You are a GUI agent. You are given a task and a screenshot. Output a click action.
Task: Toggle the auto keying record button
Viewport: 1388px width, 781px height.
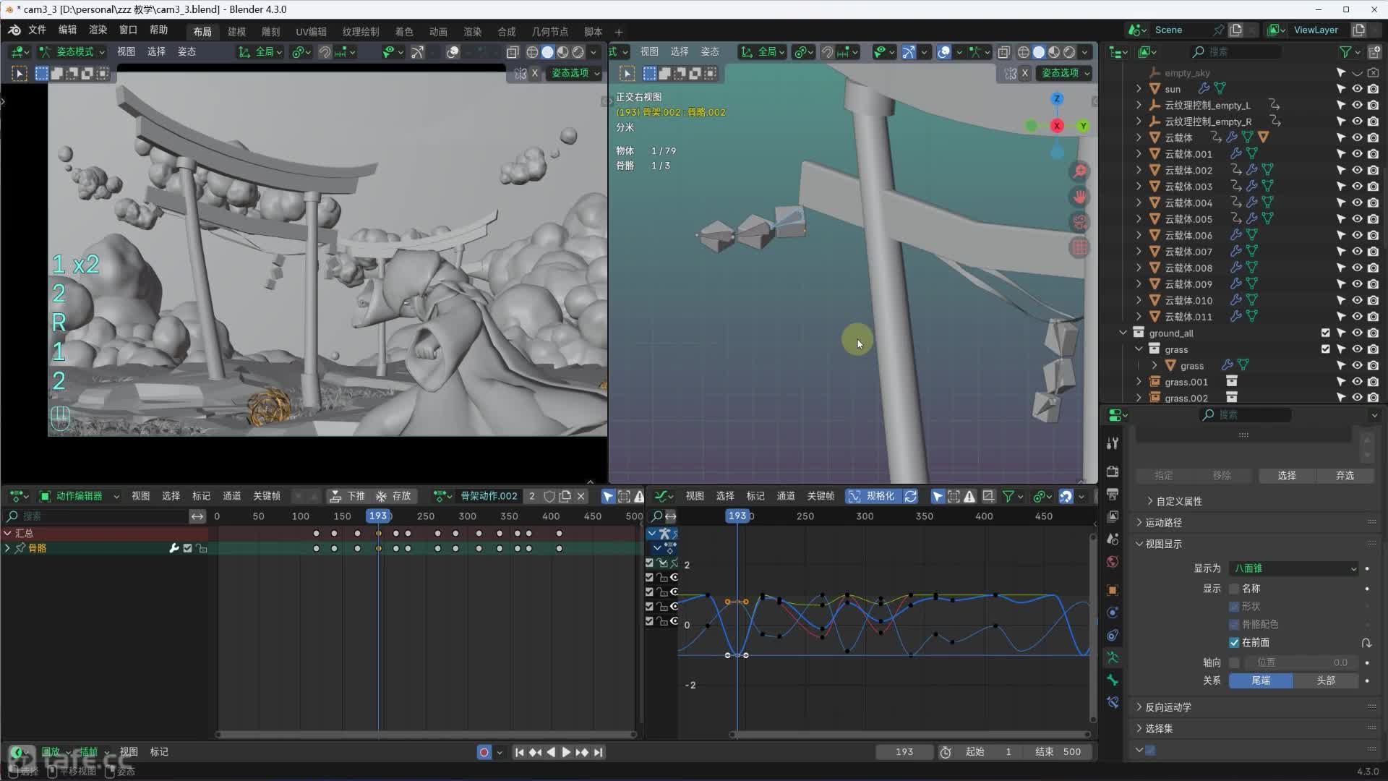click(x=484, y=752)
